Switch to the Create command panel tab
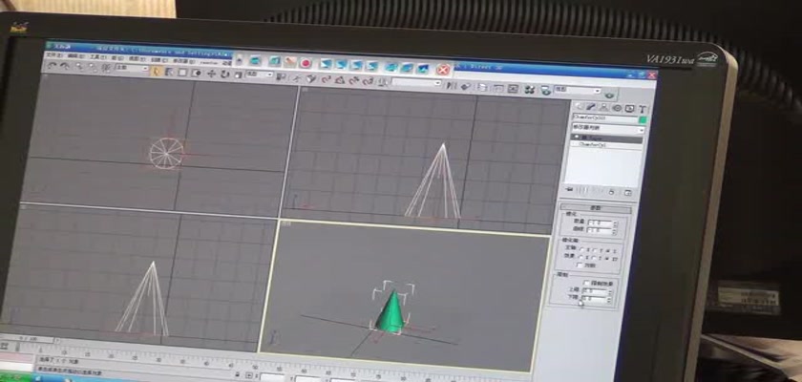Screen dimensions: 802x382 (x=580, y=107)
